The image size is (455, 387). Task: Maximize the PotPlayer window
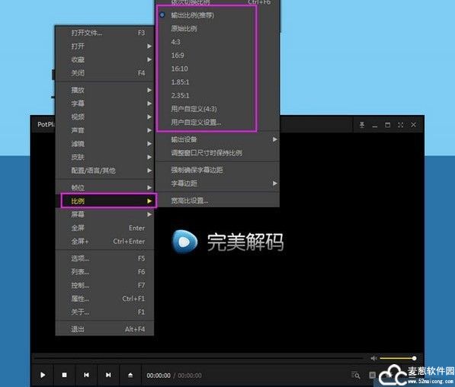point(387,125)
